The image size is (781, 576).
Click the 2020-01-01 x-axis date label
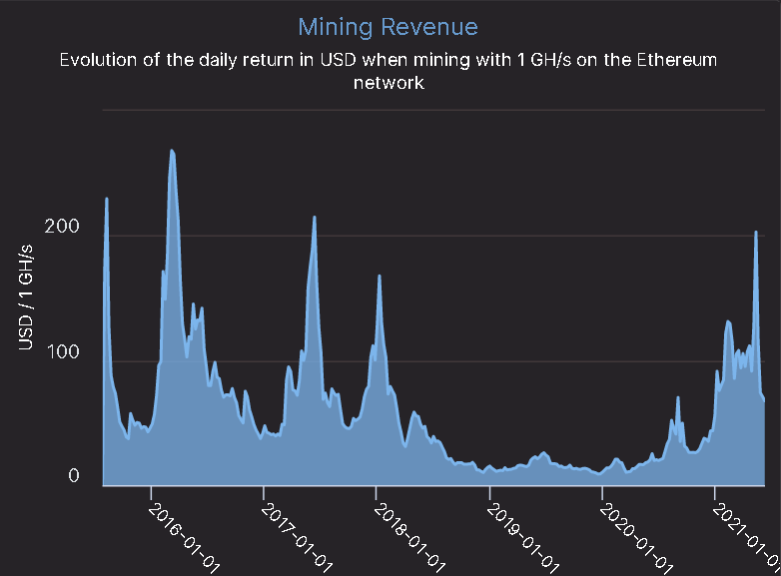point(635,538)
